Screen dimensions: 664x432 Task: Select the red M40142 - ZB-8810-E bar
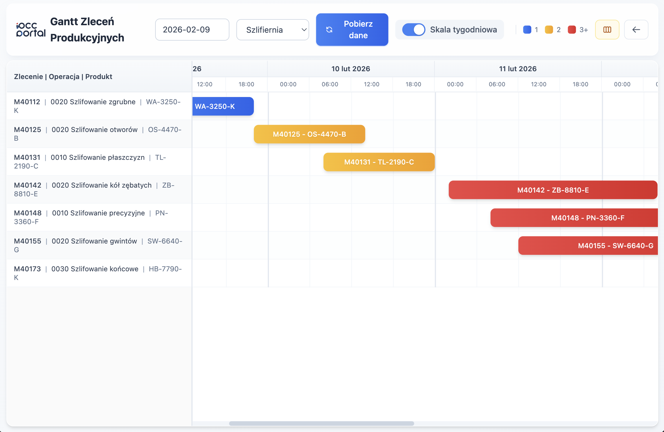tap(553, 190)
